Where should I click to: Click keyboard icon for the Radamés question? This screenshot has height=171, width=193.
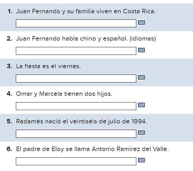[141, 133]
